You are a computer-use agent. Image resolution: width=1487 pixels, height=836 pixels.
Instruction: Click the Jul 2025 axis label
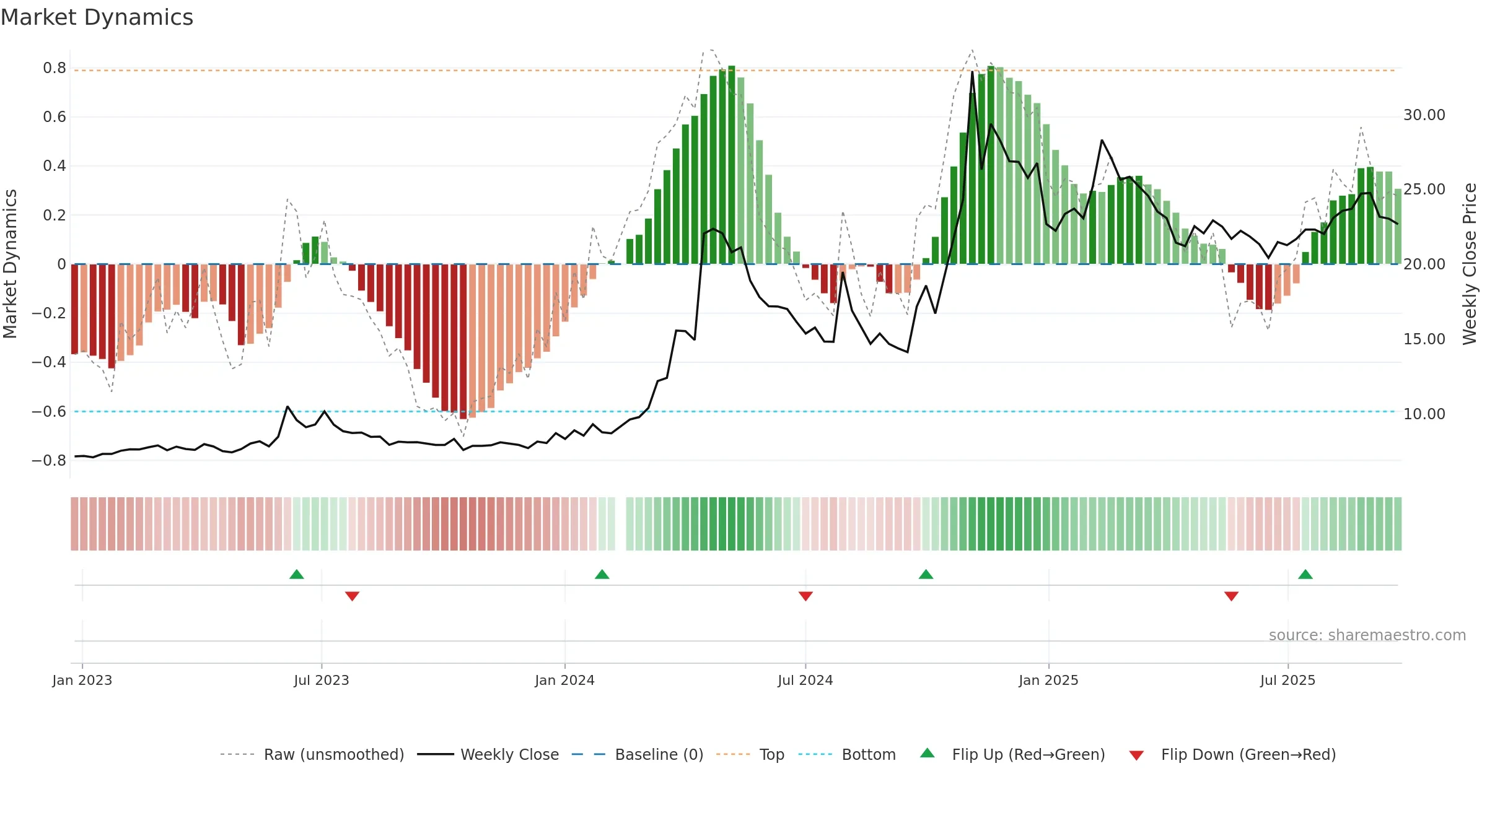1288,680
